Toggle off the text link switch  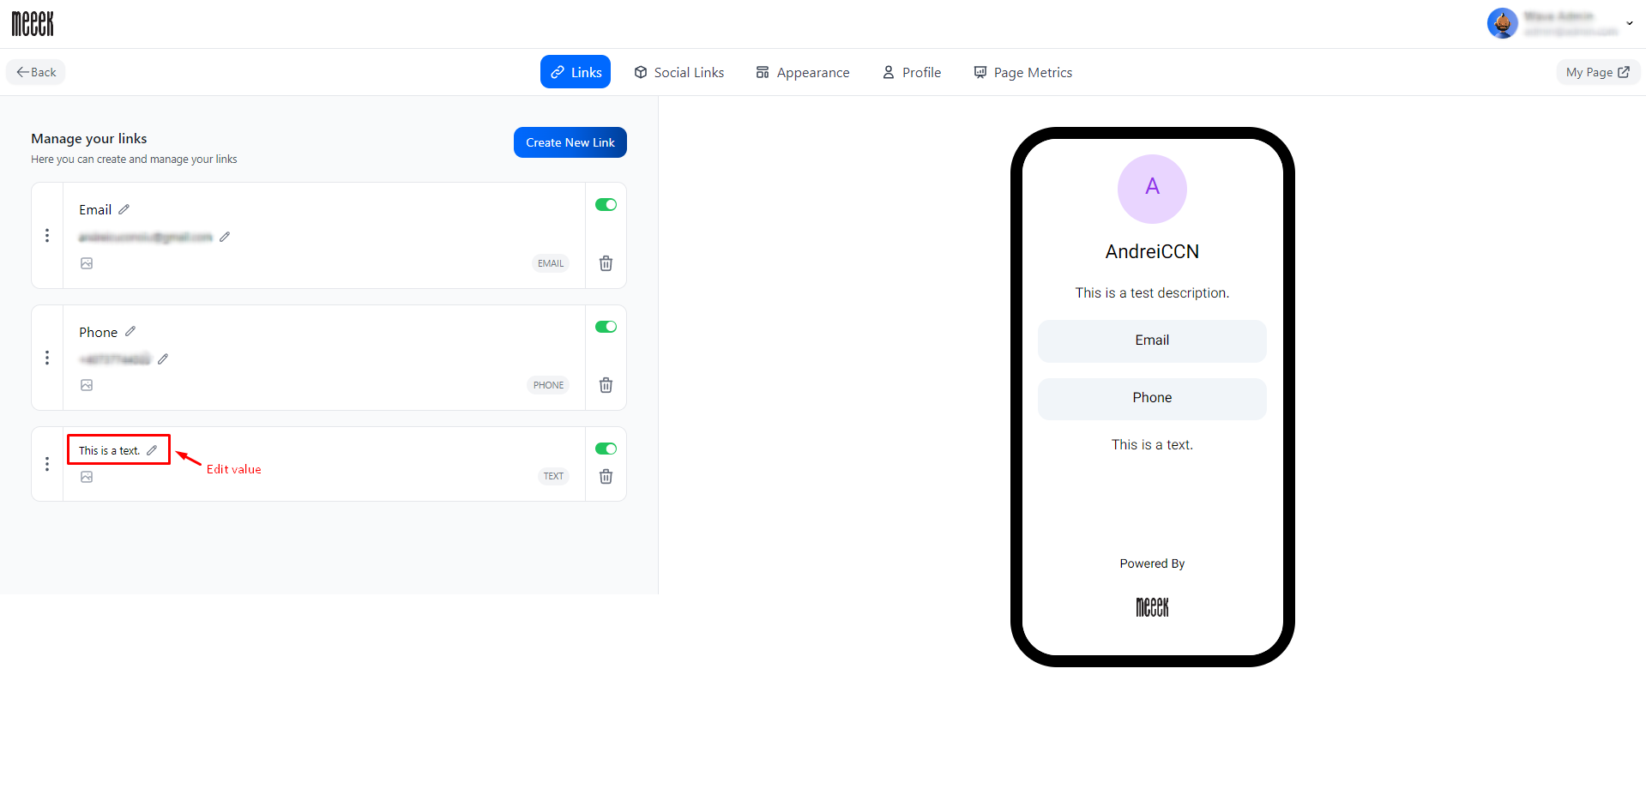pos(606,449)
